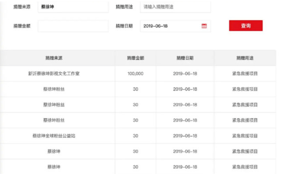Open the 捐赠日期 field showing 2019-06-18
The height and width of the screenshot is (174, 287).
175,26
